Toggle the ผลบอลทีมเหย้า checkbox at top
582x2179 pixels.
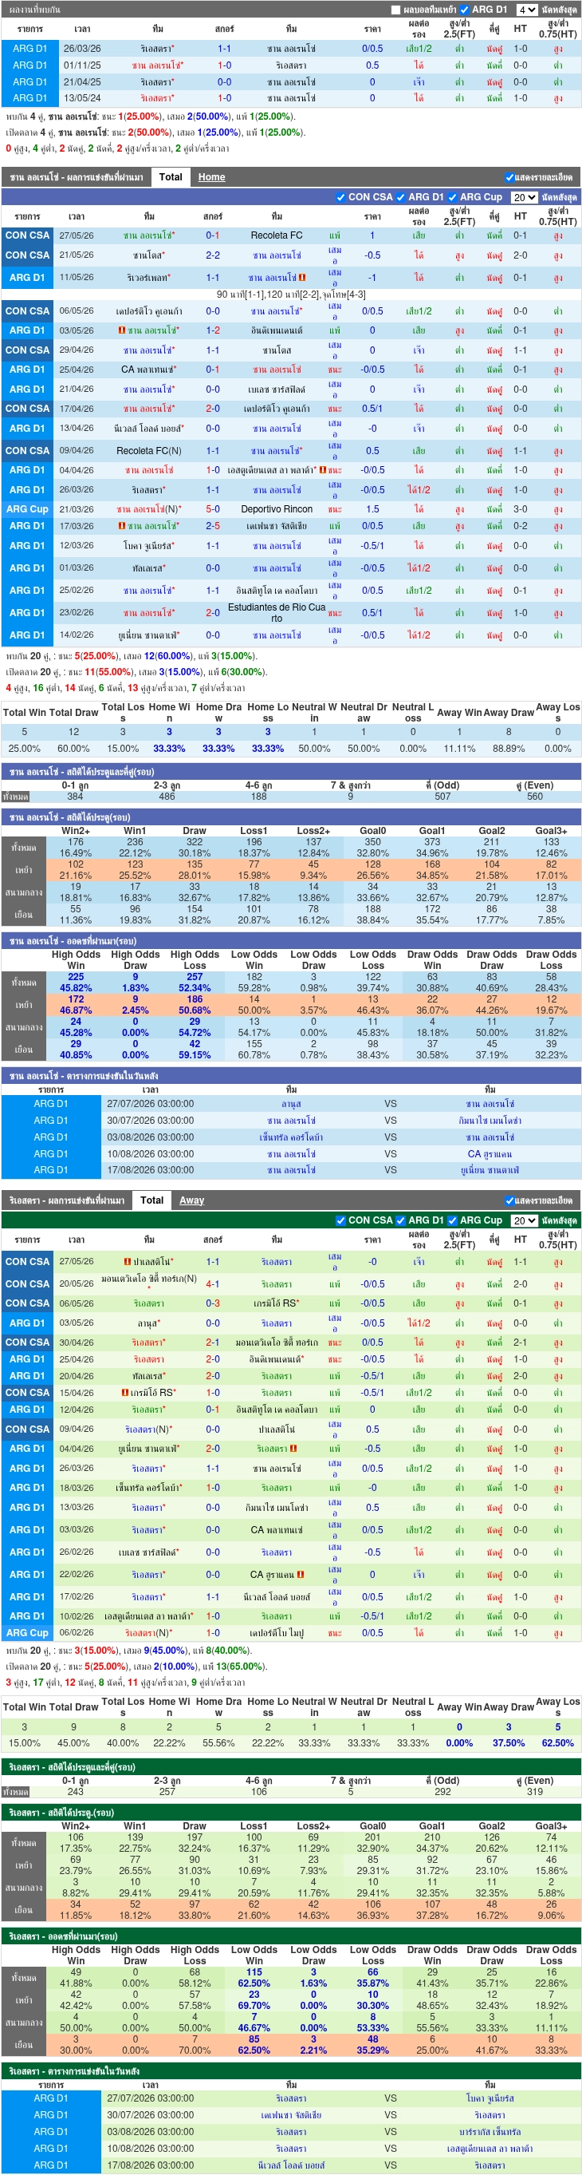click(395, 10)
